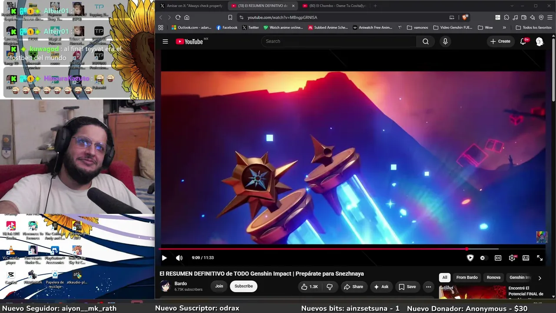Enter fullscreen on the video player
Image resolution: width=556 pixels, height=313 pixels.
539,258
